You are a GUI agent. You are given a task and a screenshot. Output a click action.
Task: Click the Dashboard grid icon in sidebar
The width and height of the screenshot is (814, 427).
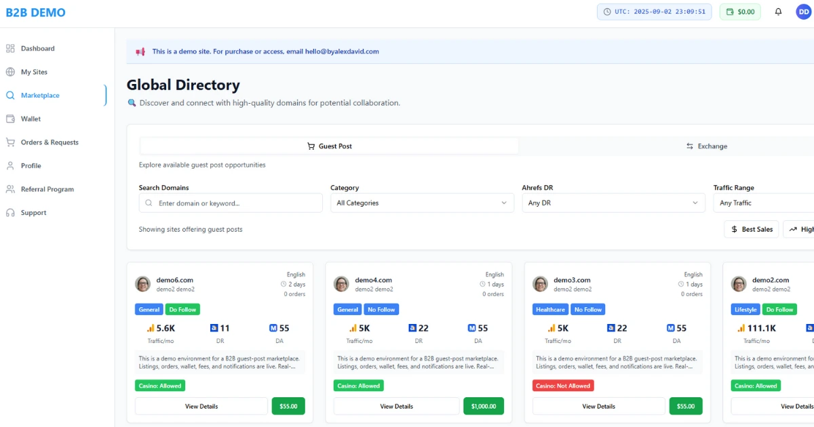[x=10, y=49]
